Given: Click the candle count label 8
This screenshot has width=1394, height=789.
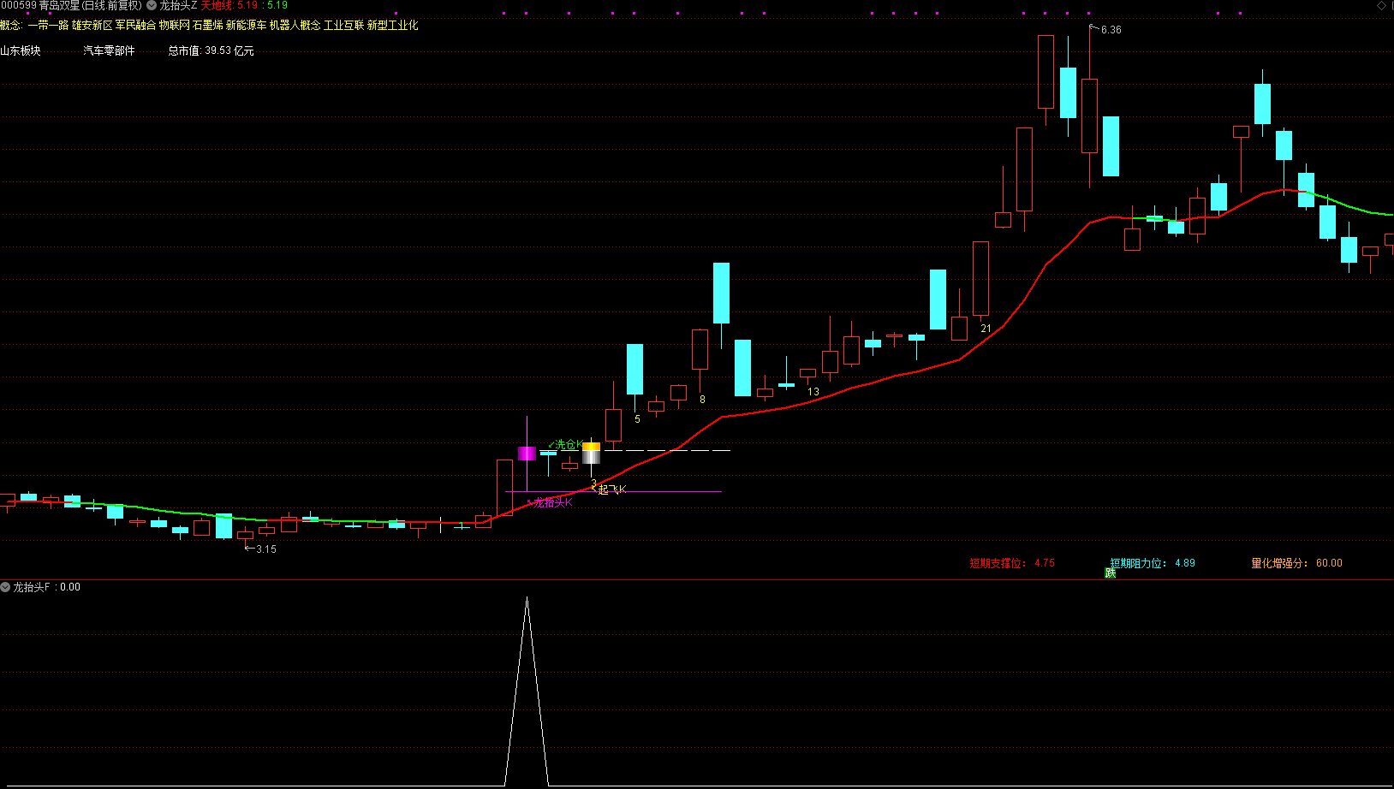Looking at the screenshot, I should pyautogui.click(x=702, y=400).
